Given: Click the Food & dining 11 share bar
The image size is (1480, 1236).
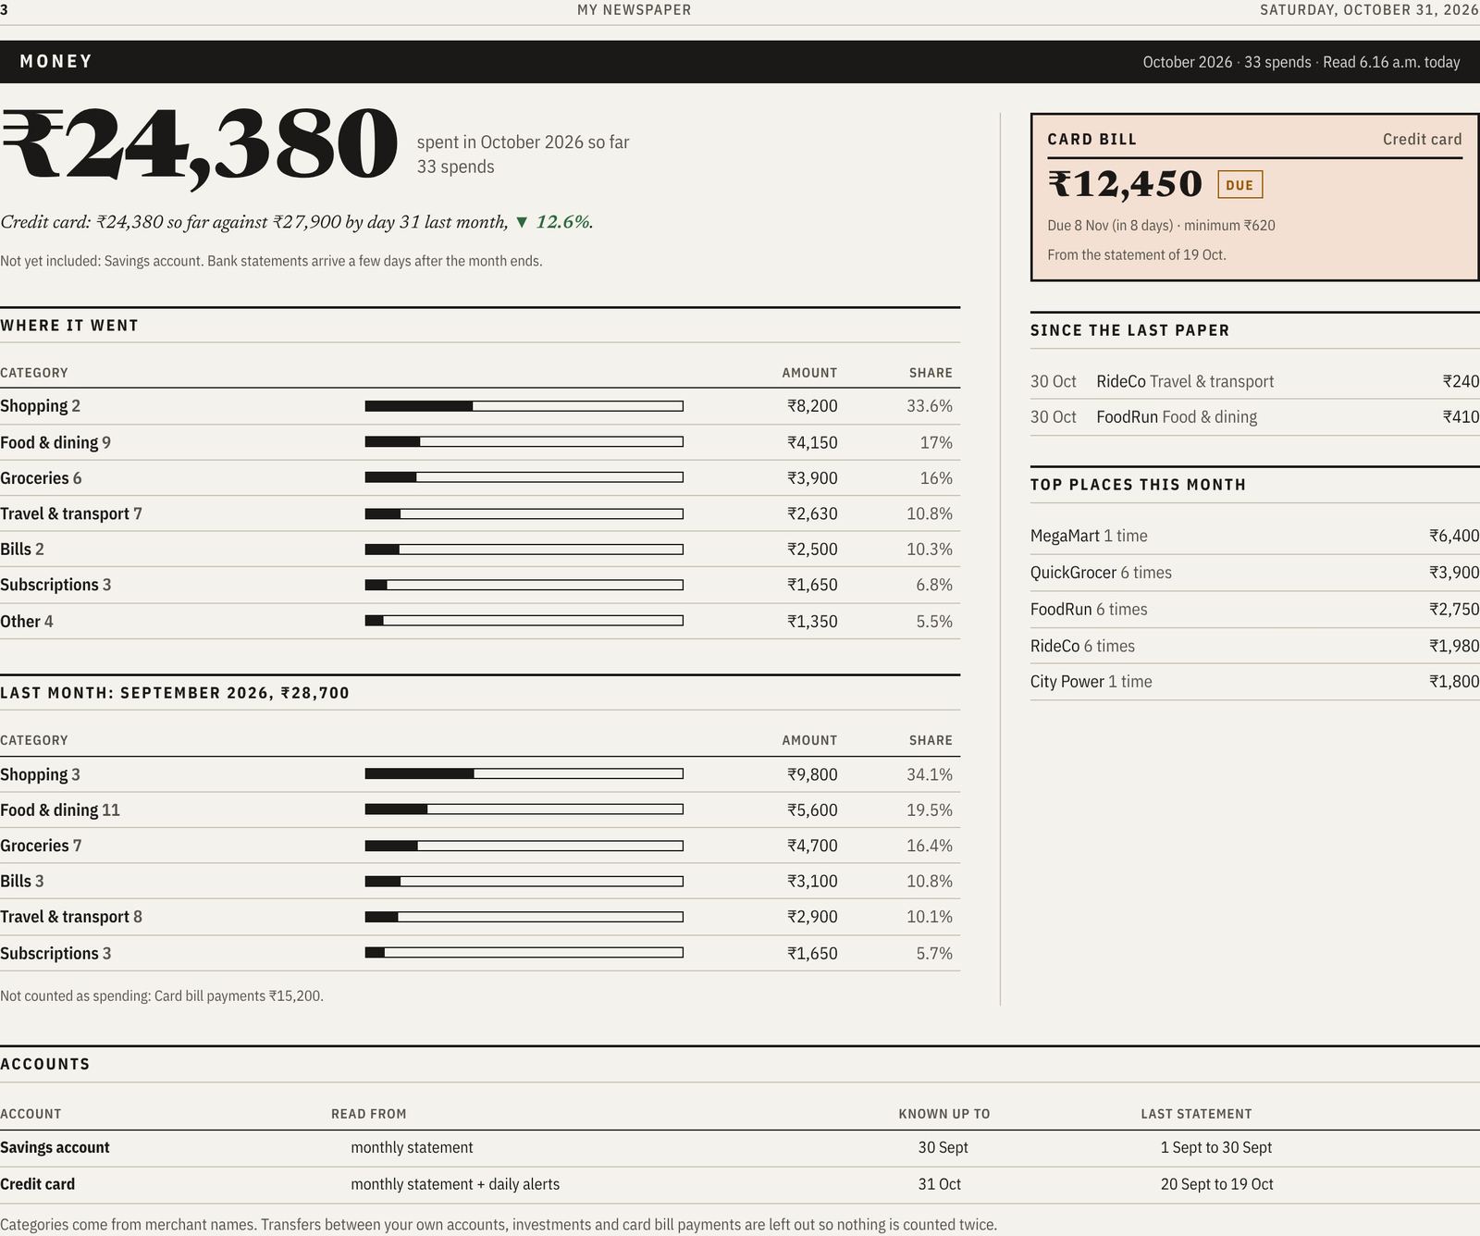Looking at the screenshot, I should pyautogui.click(x=524, y=810).
